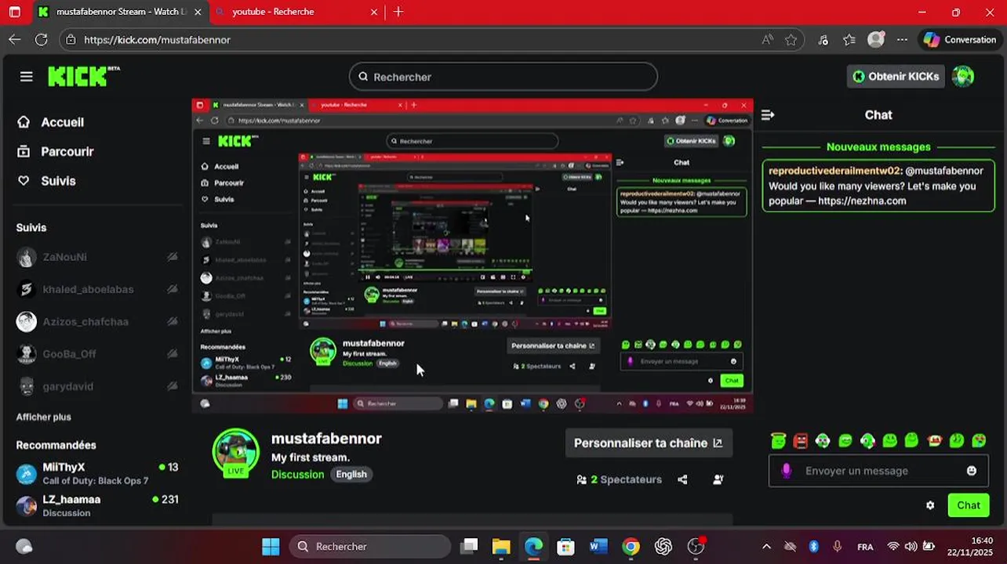Open Microsoft Word from taskbar
Screen dimensions: 1007x564
click(598, 547)
